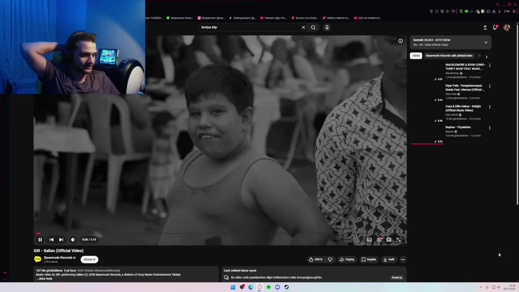The width and height of the screenshot is (519, 292).
Task: Expand description with '...daha fazla'
Action: 44,279
